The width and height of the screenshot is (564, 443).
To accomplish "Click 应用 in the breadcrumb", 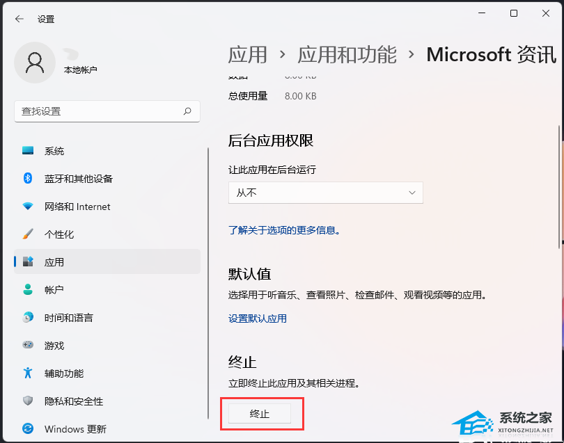I will pyautogui.click(x=247, y=55).
